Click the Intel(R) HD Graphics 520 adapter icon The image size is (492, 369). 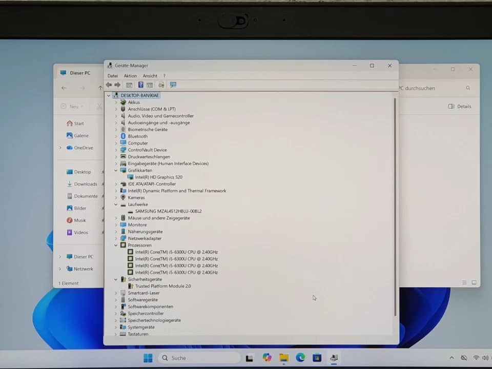130,177
